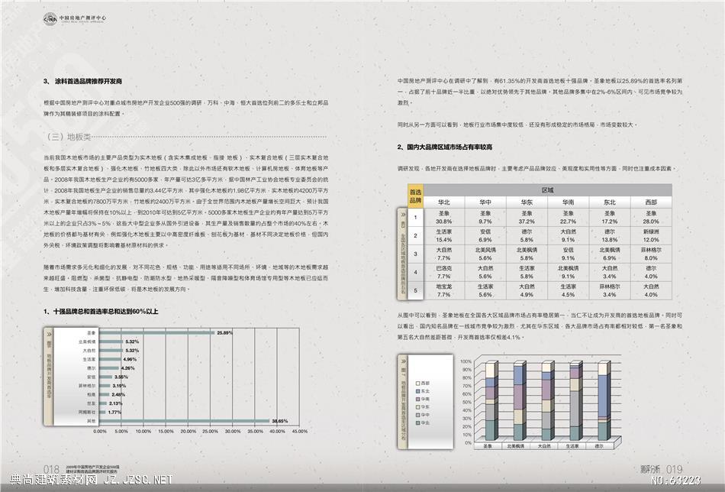Viewport: 725px width, 492px height.
Task: Click the '华东' column header in the table
Action: (x=527, y=202)
